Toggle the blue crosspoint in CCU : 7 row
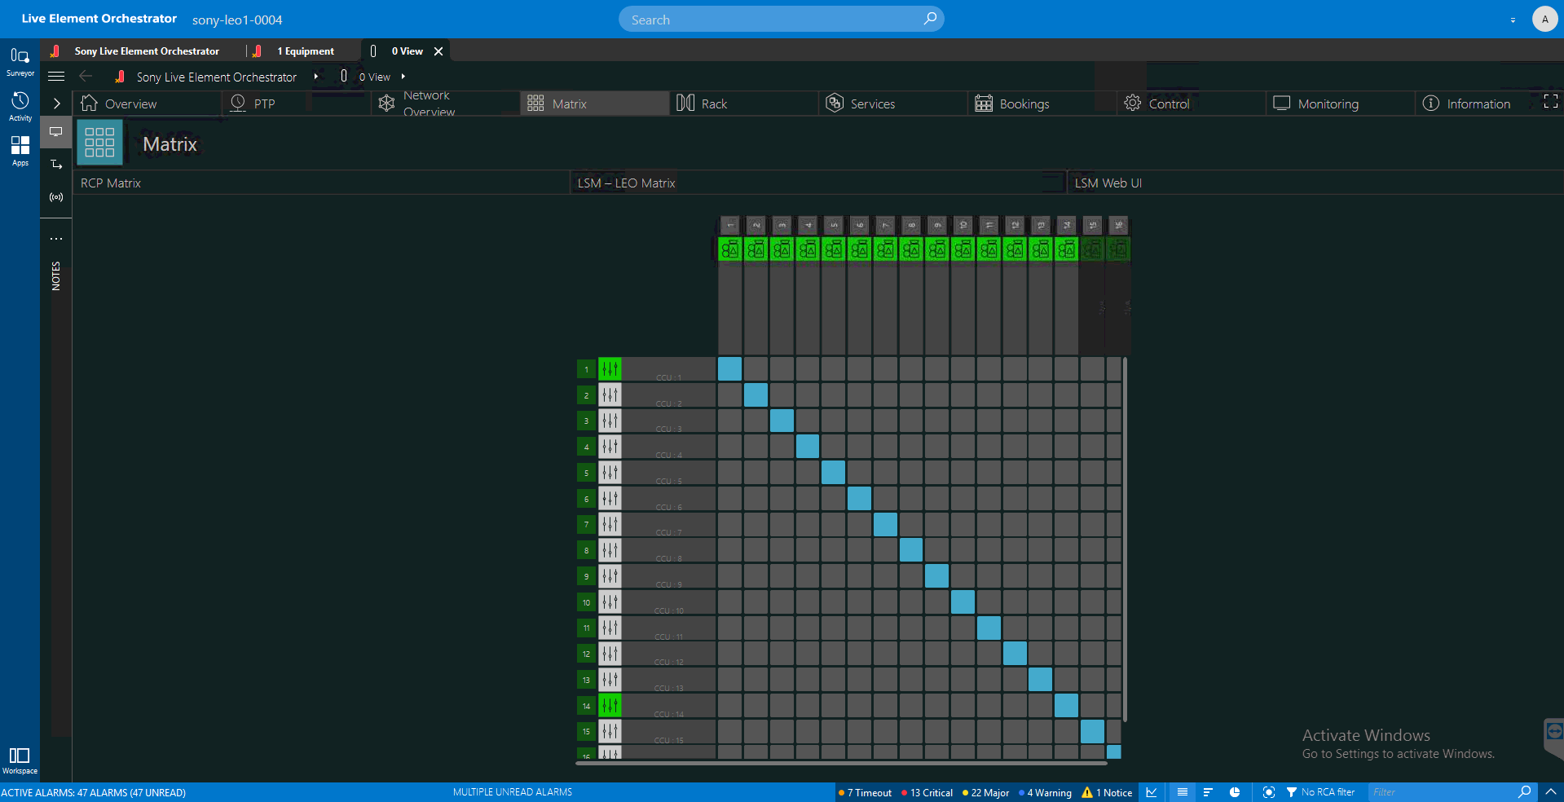Screen dimensions: 1564x802 885,524
